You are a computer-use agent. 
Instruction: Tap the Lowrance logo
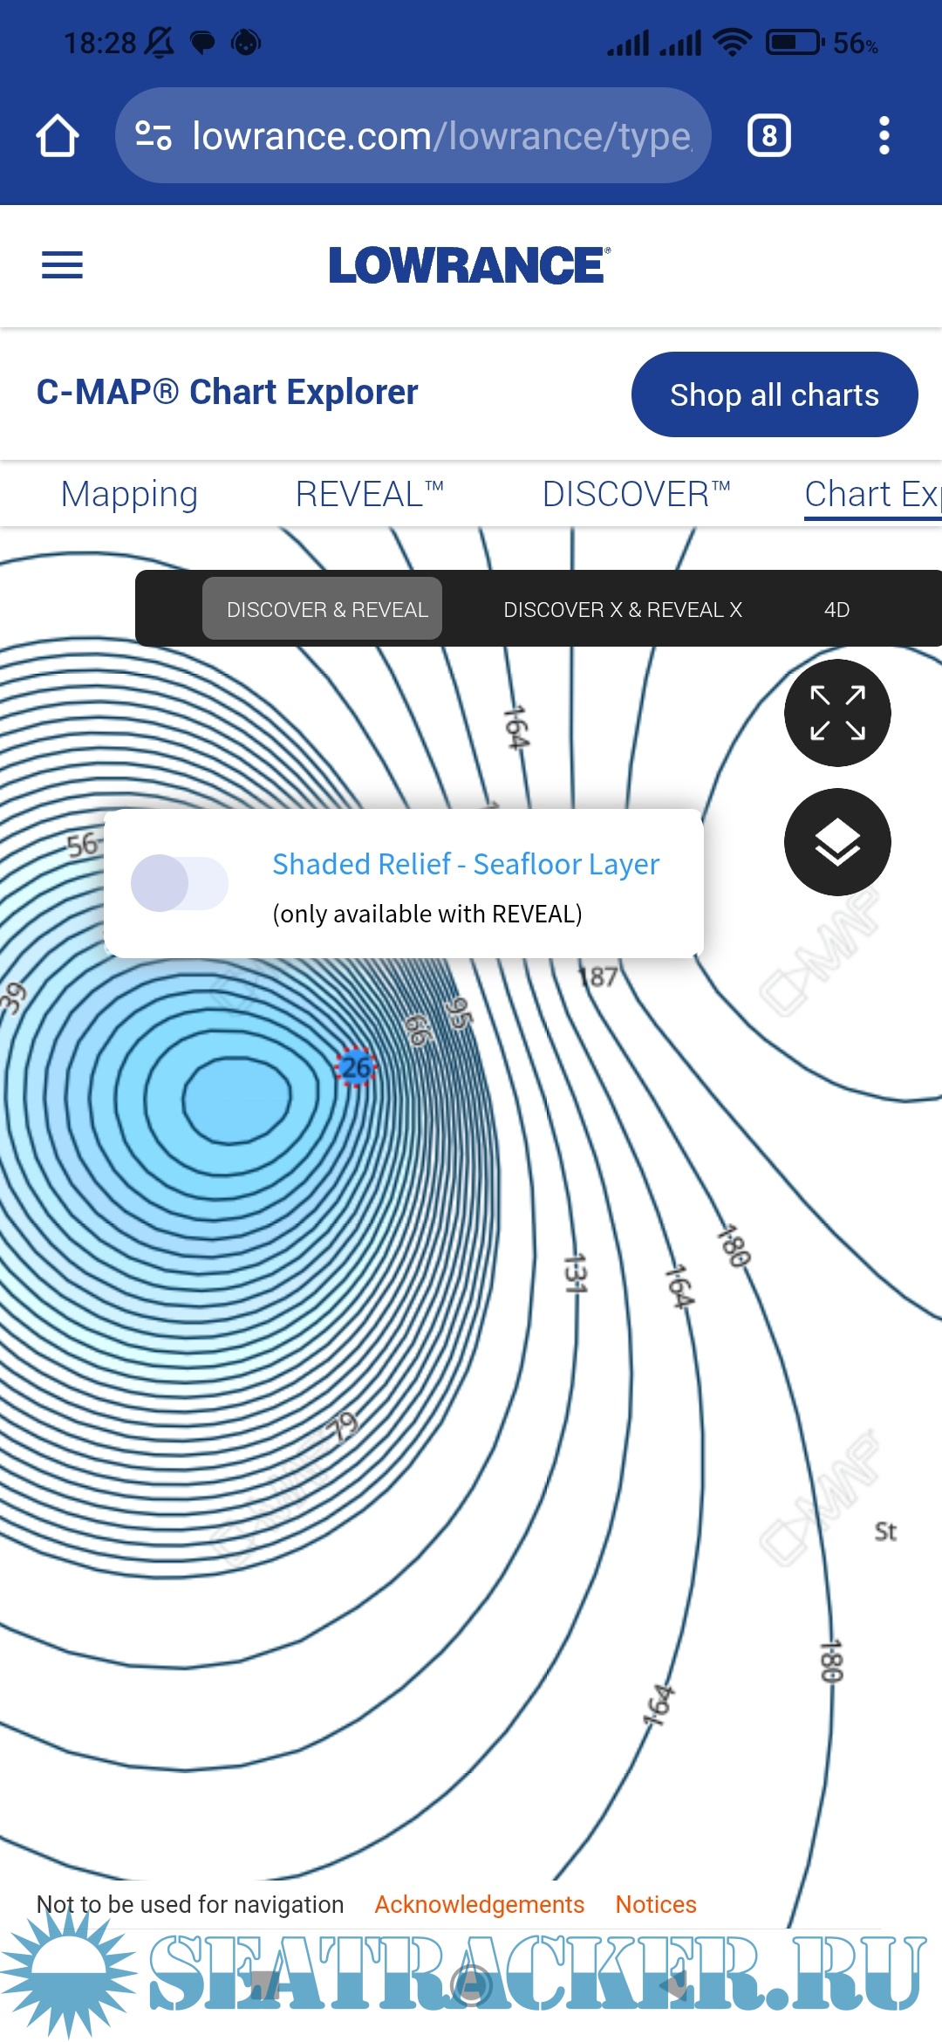tap(469, 265)
